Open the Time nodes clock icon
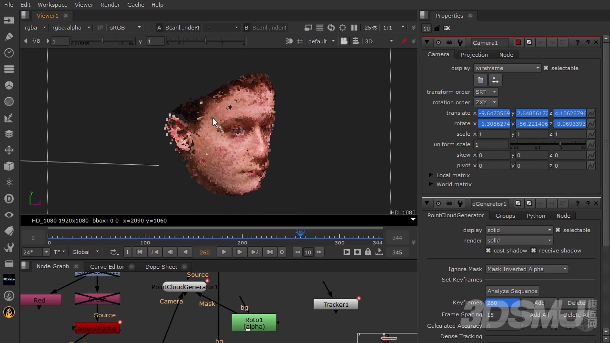 point(9,53)
